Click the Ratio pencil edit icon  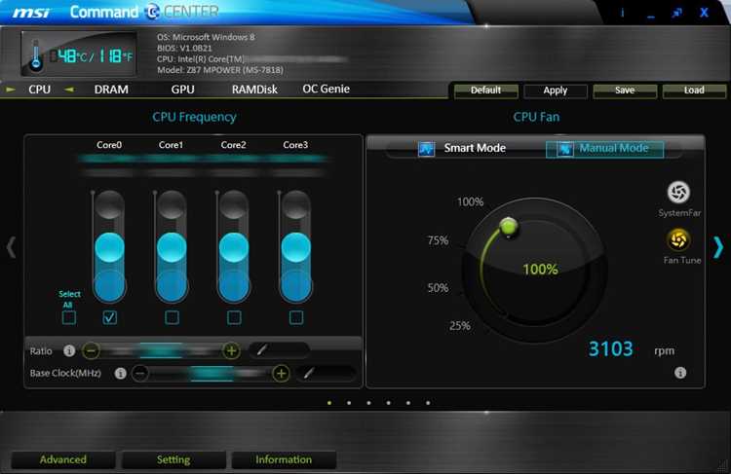click(262, 349)
